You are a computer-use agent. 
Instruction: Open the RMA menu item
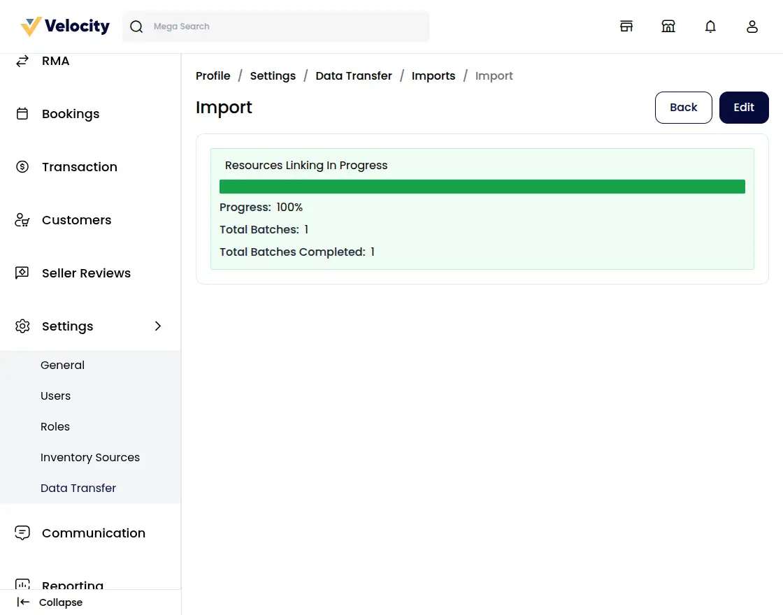[56, 61]
